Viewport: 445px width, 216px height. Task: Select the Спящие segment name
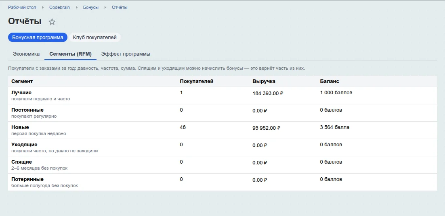[21, 162]
